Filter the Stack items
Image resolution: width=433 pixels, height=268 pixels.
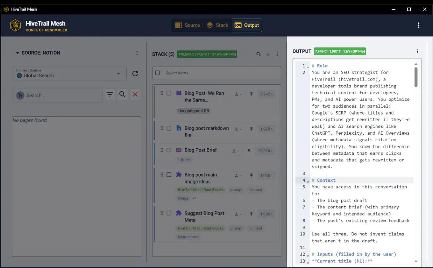pos(268,54)
